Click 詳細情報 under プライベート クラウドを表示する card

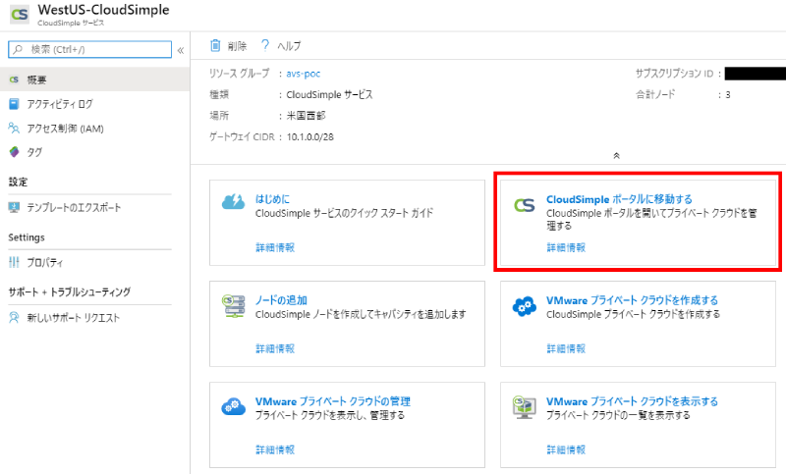click(566, 449)
